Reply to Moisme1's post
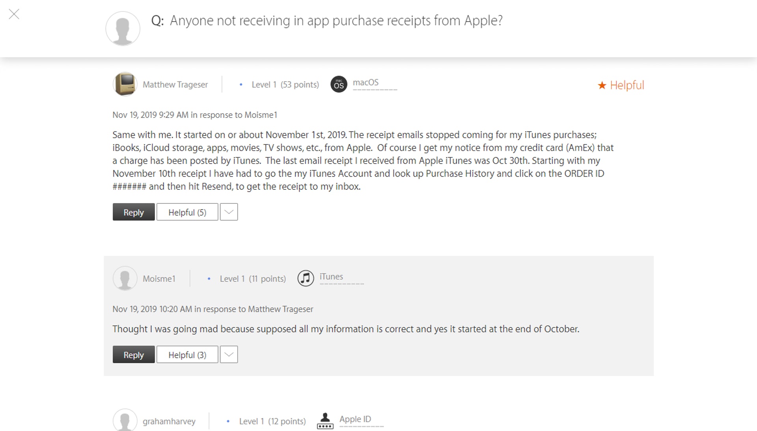Image resolution: width=757 pixels, height=431 pixels. [x=134, y=355]
